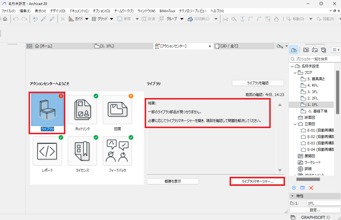Click the 3D切断 cutting plane icon
This screenshot has height=220, width=341.
pos(190,19)
